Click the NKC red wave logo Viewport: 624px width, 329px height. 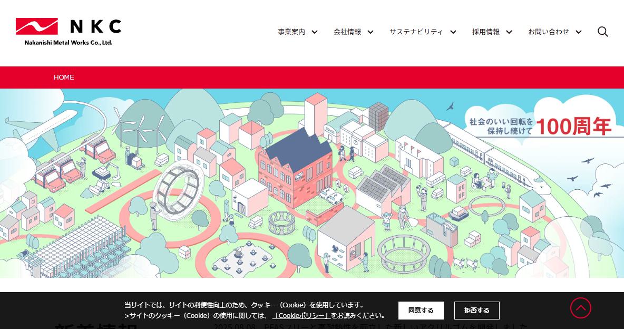pyautogui.click(x=36, y=26)
